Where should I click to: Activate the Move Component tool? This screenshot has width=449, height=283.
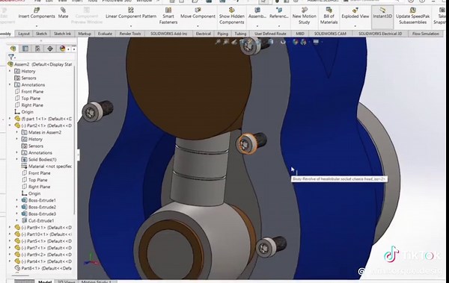198,13
